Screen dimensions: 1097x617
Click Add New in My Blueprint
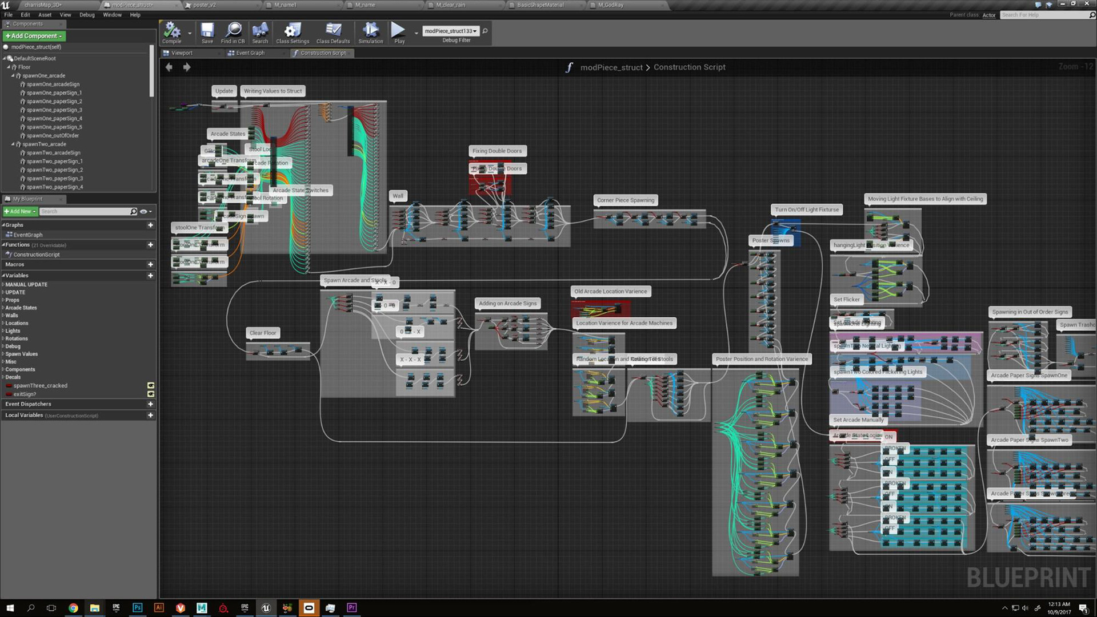(x=21, y=212)
